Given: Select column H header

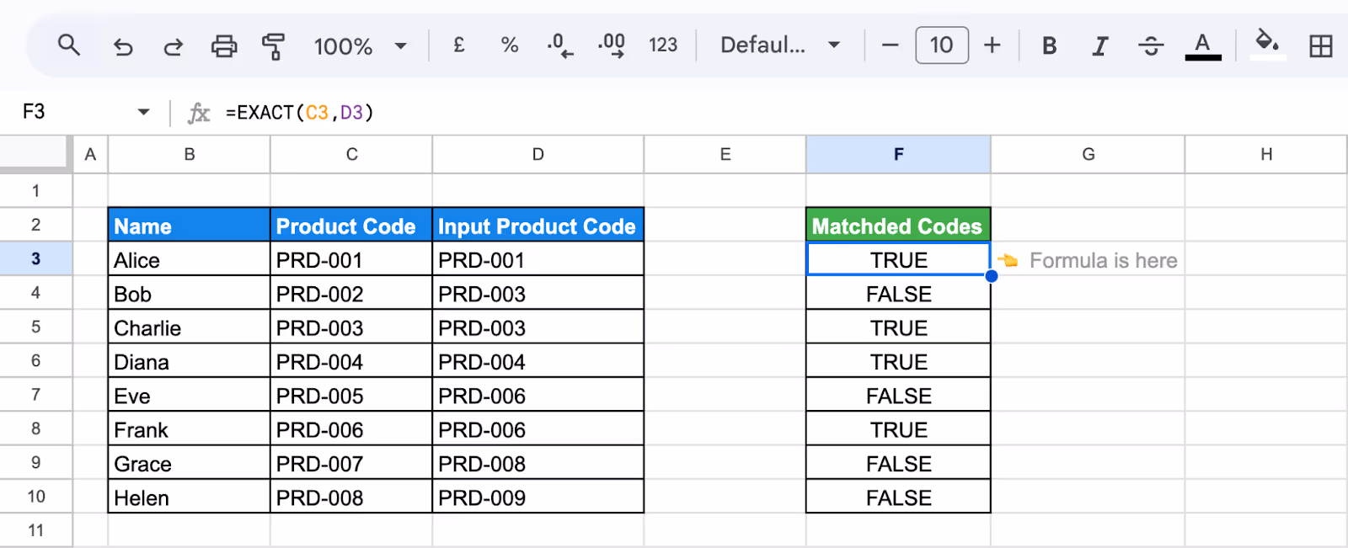Looking at the screenshot, I should pos(1266,154).
